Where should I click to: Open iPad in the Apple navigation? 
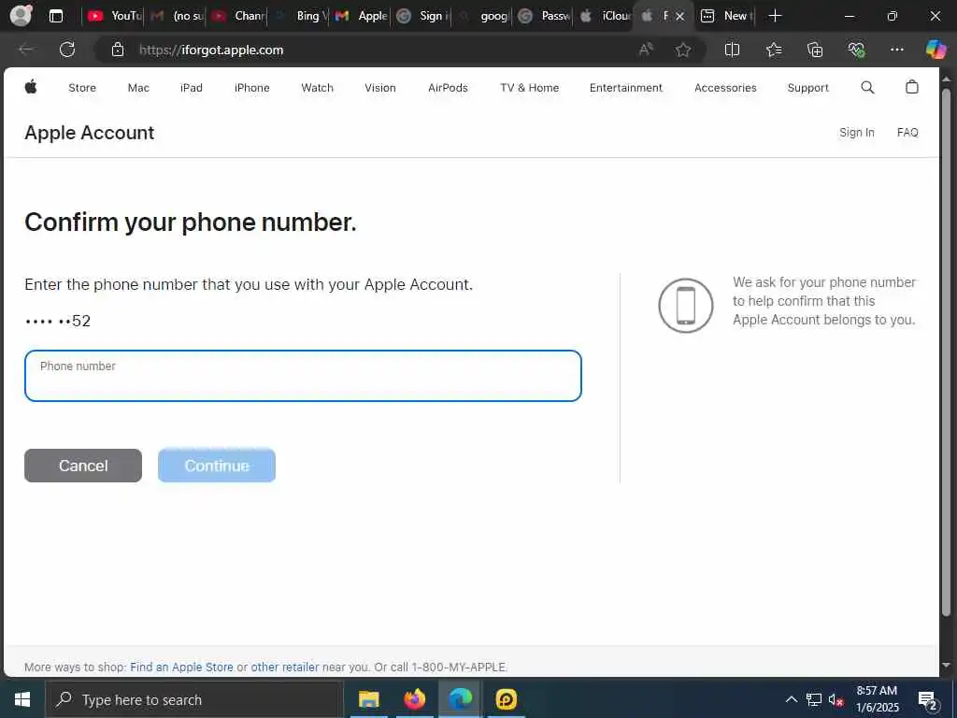point(191,87)
